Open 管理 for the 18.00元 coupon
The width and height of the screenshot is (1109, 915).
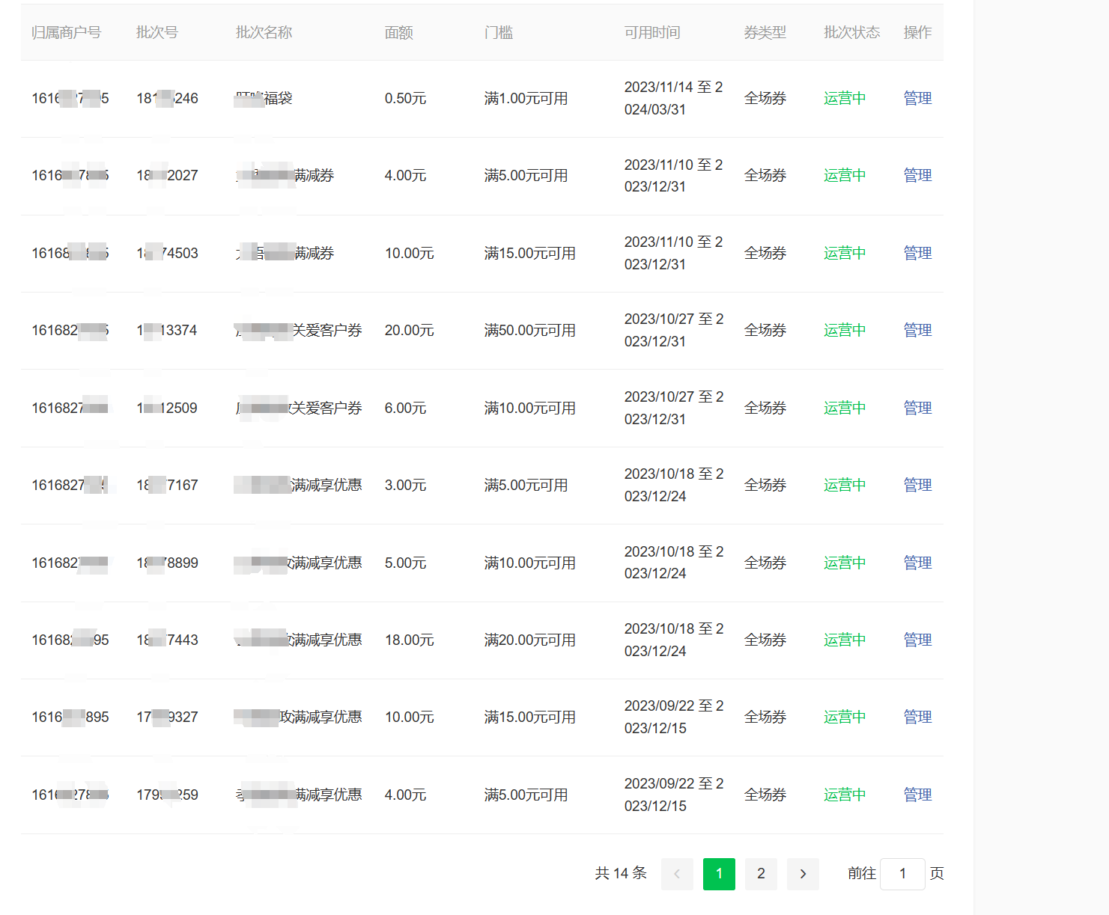[x=917, y=640]
